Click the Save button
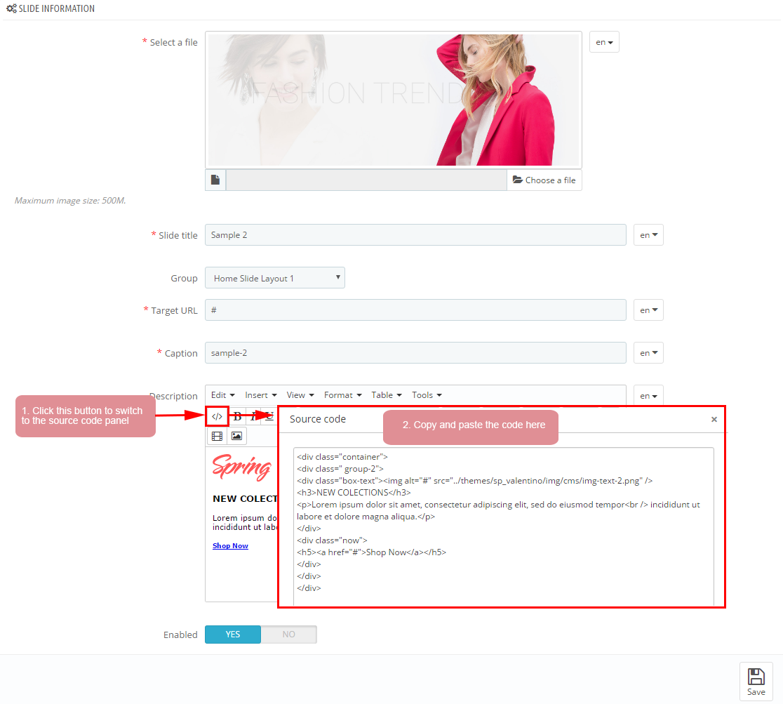 (756, 682)
